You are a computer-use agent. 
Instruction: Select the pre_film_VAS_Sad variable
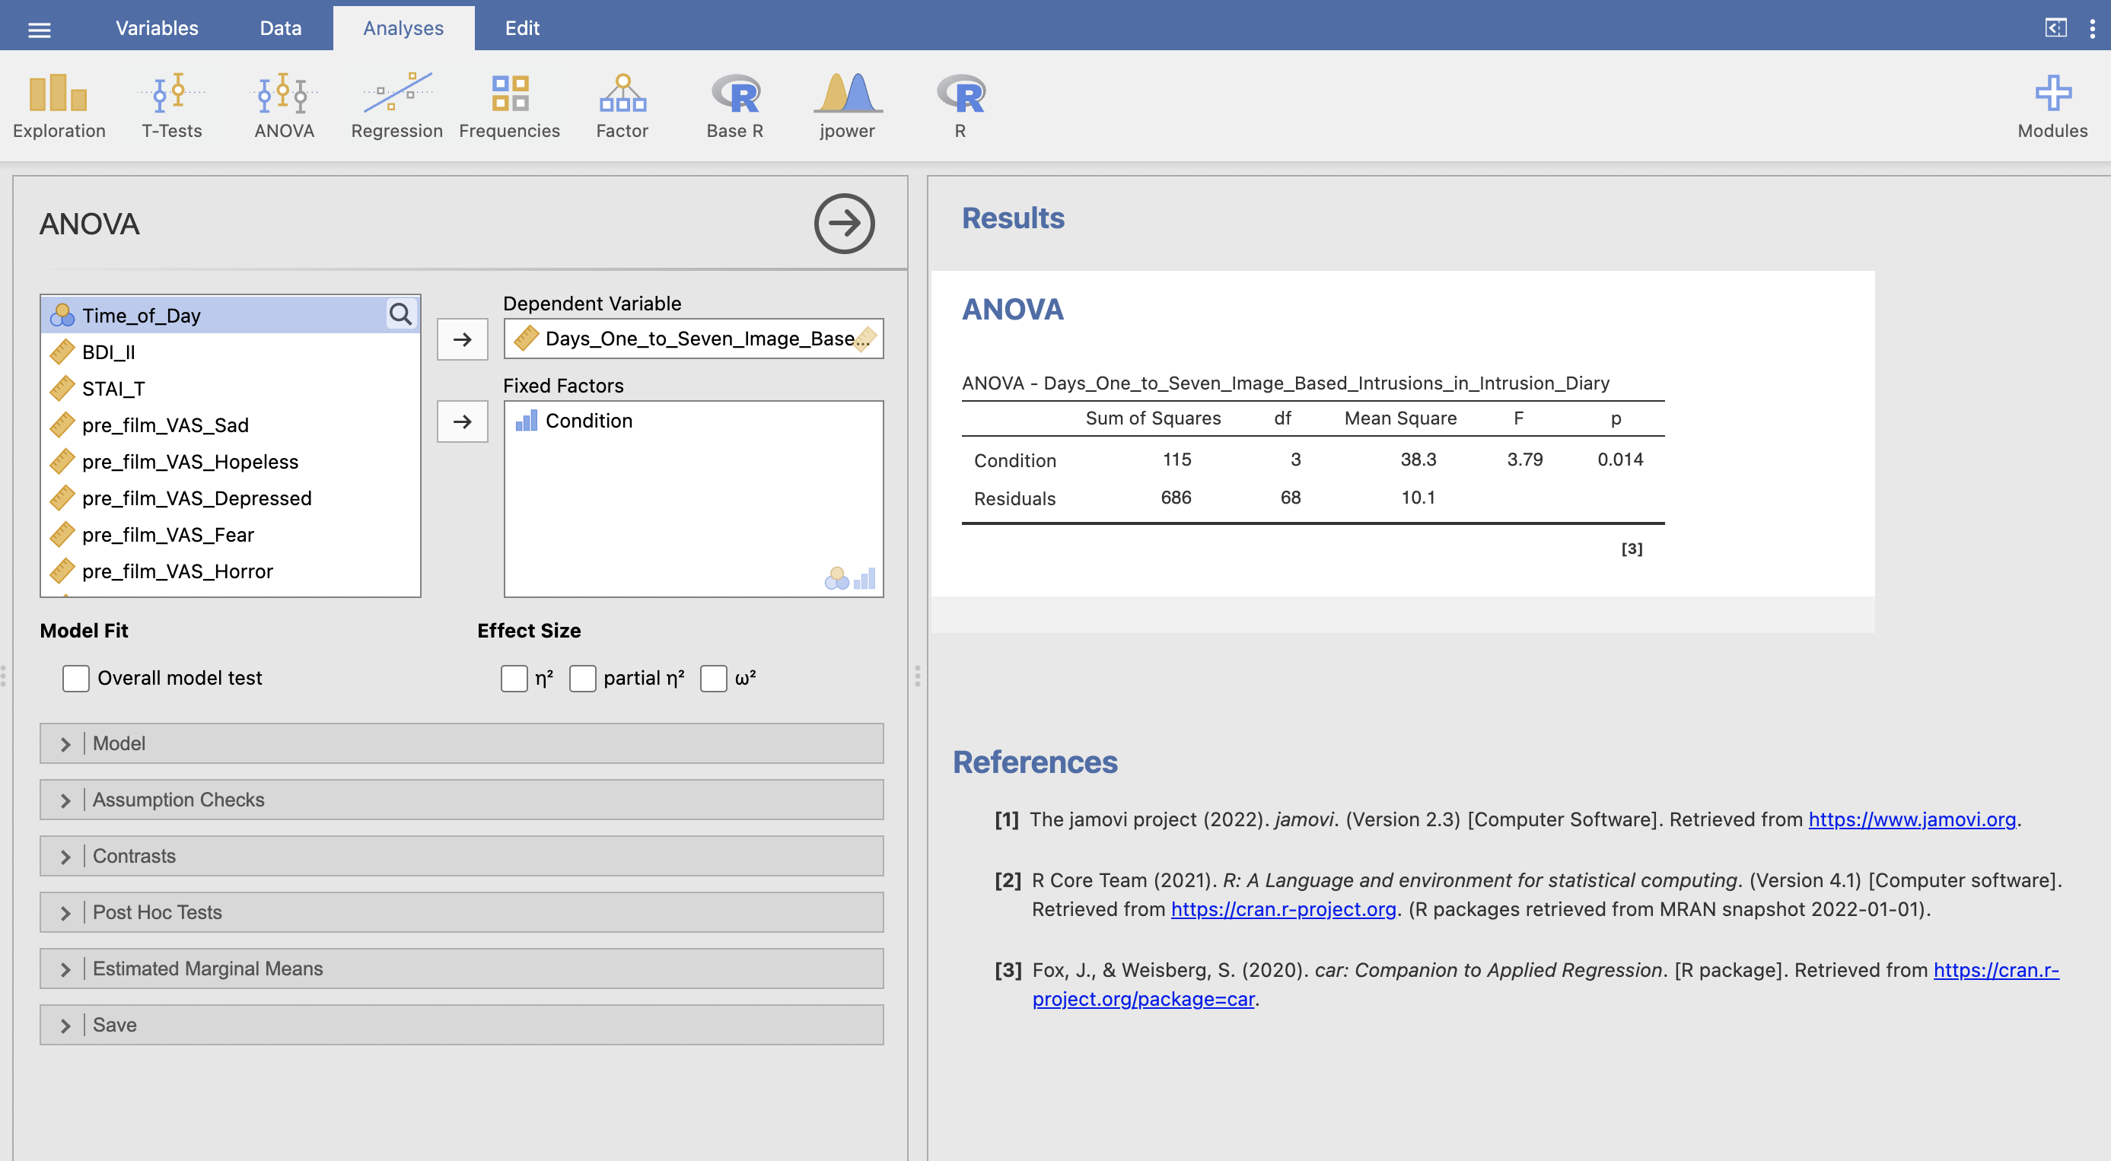click(x=230, y=425)
